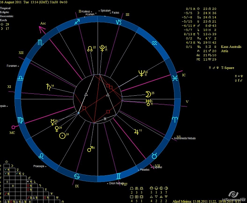Click the MC circle marker
The height and width of the screenshot is (203, 247).
click(13, 127)
